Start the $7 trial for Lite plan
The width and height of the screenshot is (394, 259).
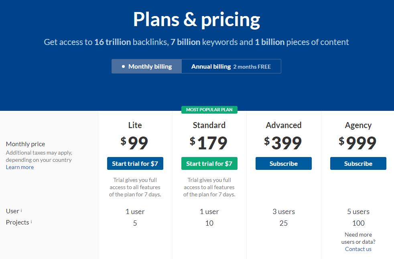pos(135,163)
